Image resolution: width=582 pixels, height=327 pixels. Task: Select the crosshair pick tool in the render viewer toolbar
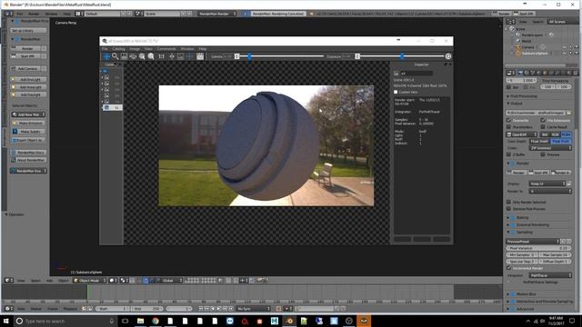[106, 56]
